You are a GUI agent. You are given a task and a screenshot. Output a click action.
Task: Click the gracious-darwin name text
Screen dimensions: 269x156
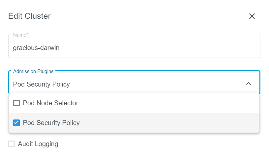pyautogui.click(x=36, y=48)
